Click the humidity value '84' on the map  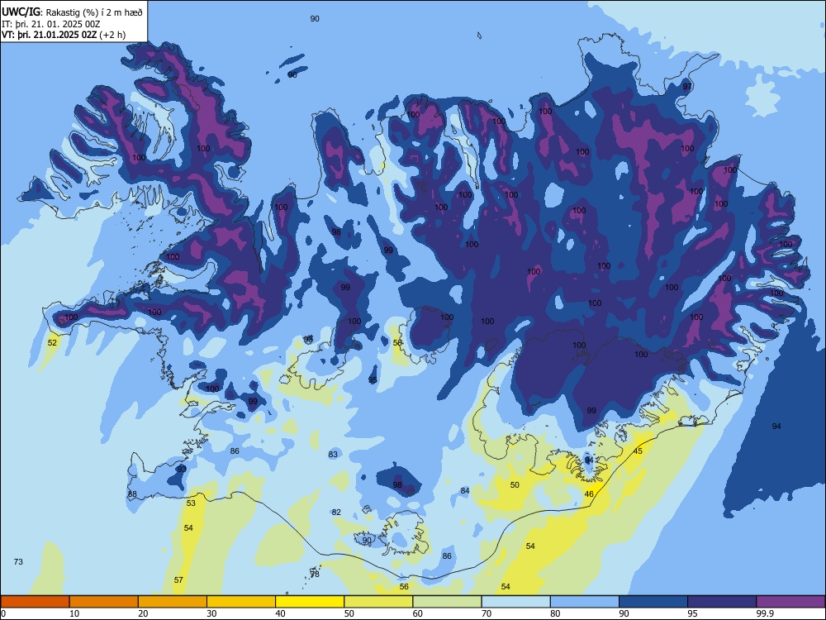click(464, 491)
